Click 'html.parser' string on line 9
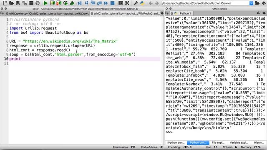This screenshot has height=150, width=267. click(69, 55)
